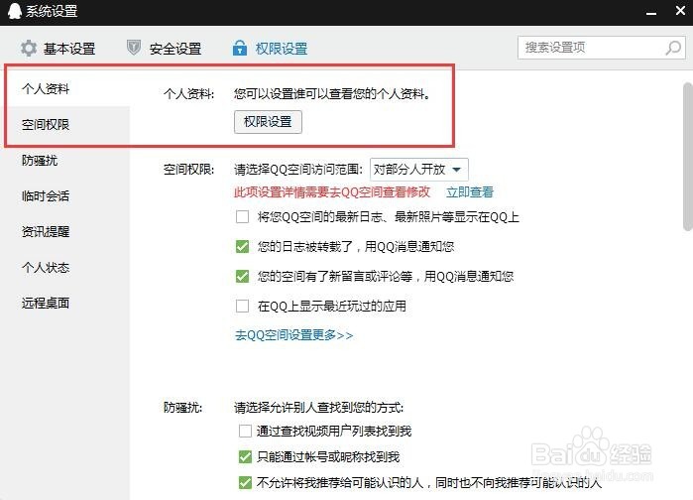693x500 pixels.
Task: Click the text 请选择允许别人查找到您的方式
Action: pyautogui.click(x=318, y=407)
